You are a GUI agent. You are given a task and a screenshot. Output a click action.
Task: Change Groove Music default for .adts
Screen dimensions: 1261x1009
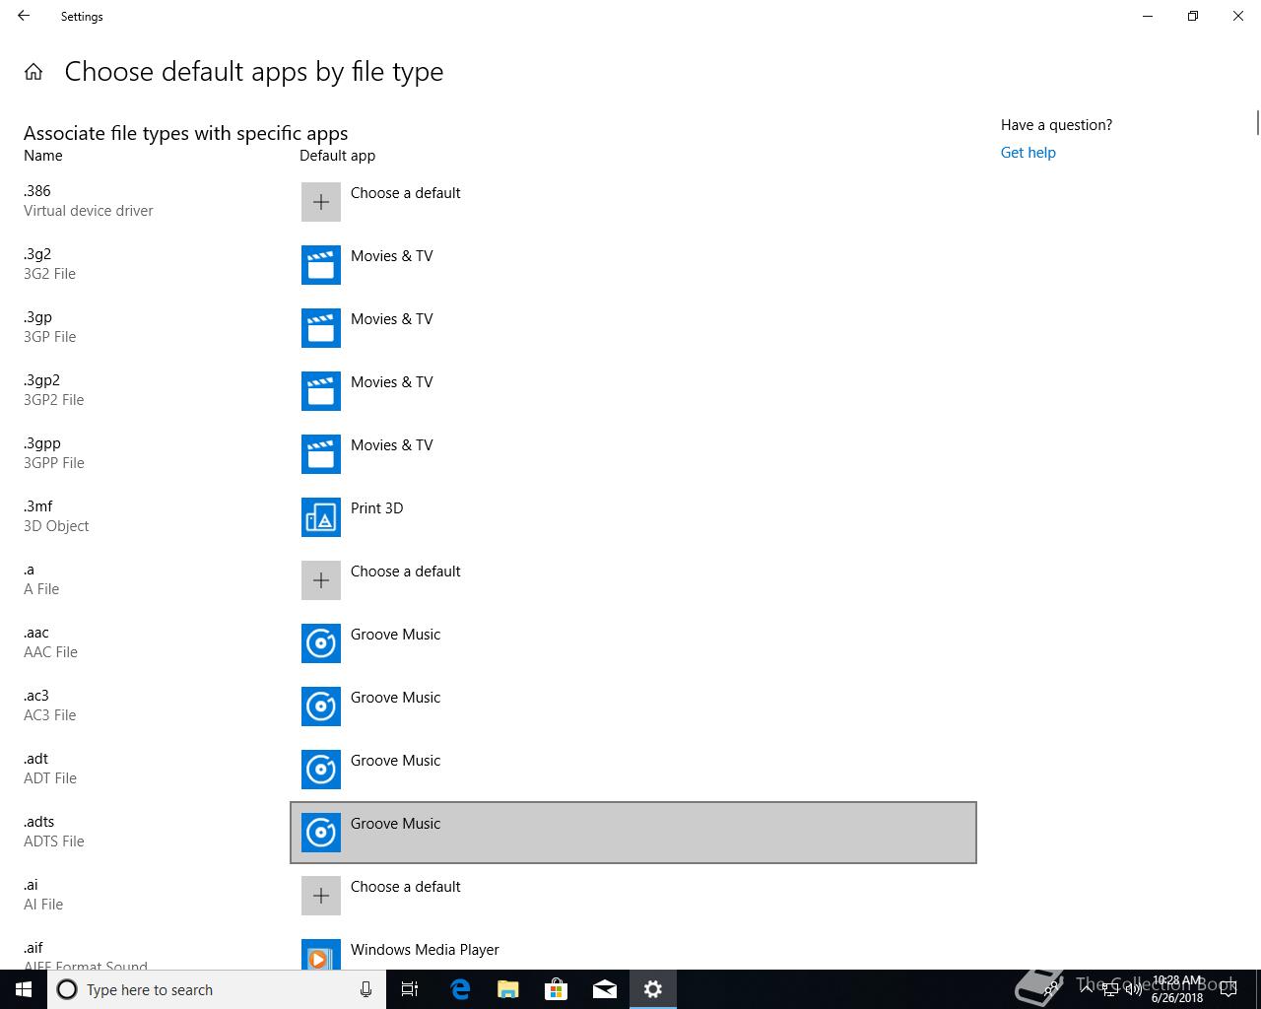click(633, 833)
